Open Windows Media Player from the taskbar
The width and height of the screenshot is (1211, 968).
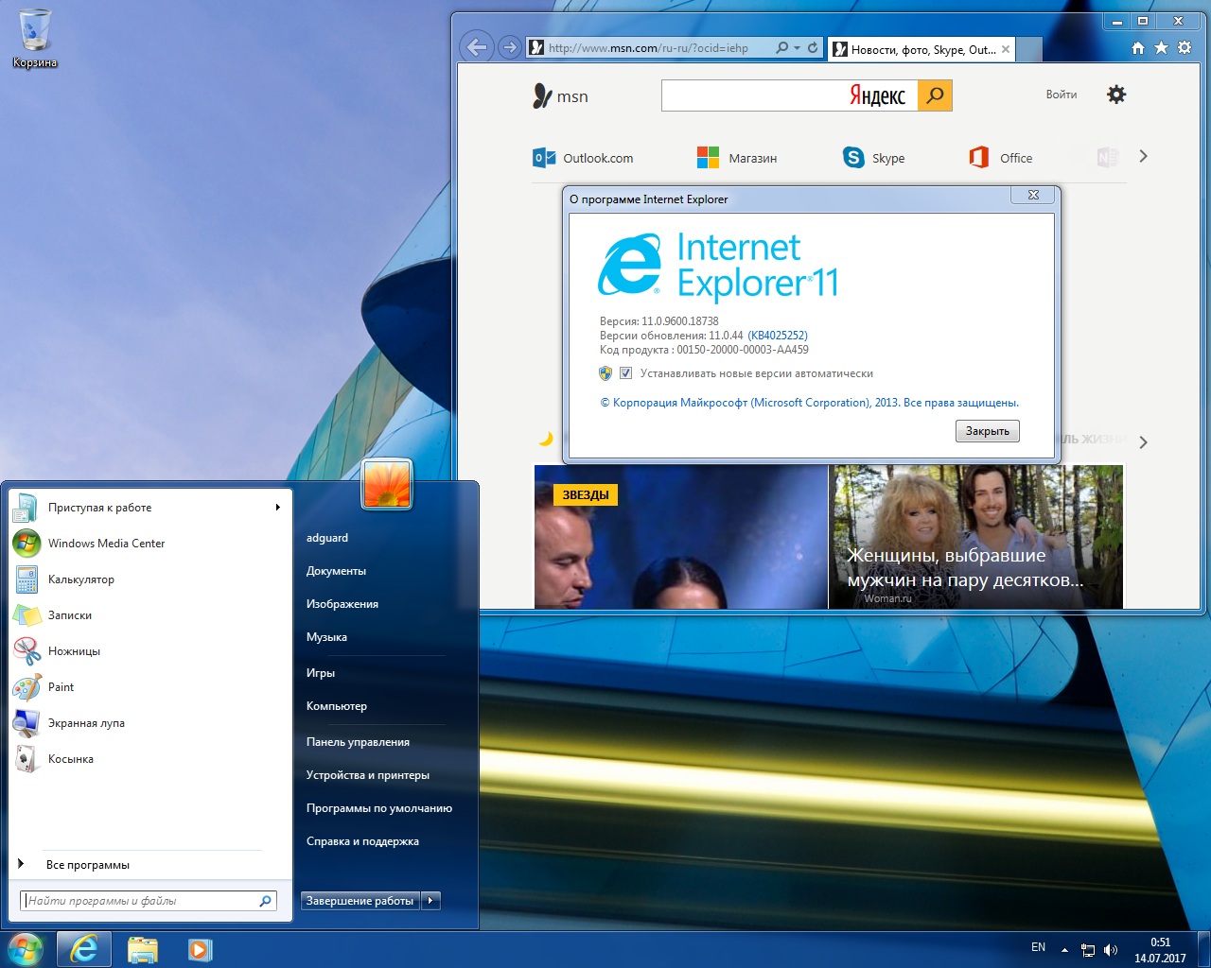[200, 949]
